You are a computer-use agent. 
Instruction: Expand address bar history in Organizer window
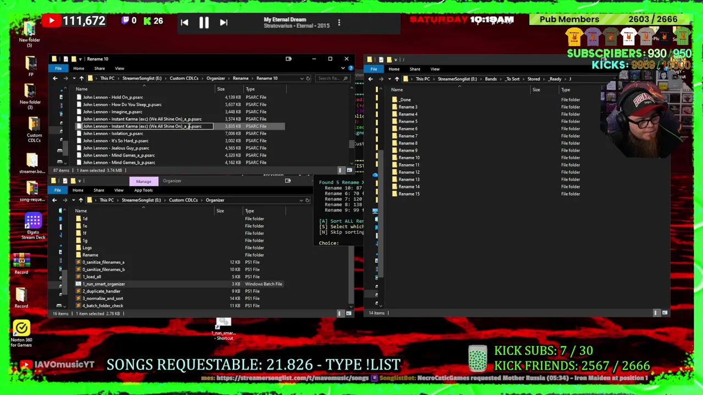[x=301, y=200]
